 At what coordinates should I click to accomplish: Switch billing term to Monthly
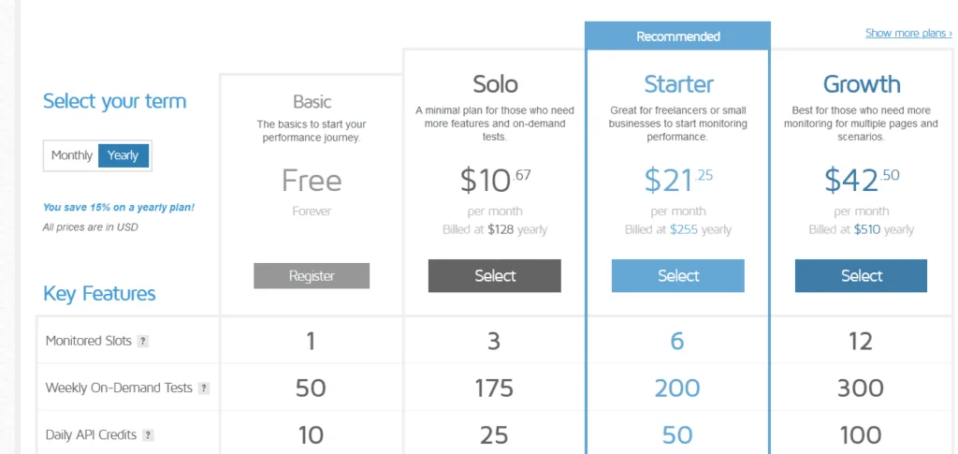[71, 155]
